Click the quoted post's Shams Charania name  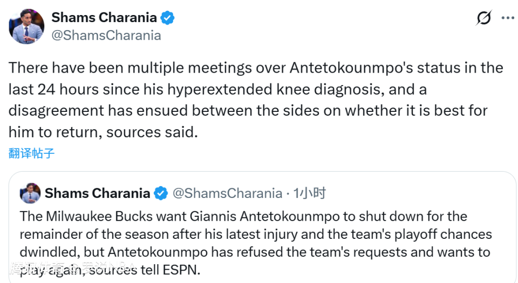pos(97,193)
